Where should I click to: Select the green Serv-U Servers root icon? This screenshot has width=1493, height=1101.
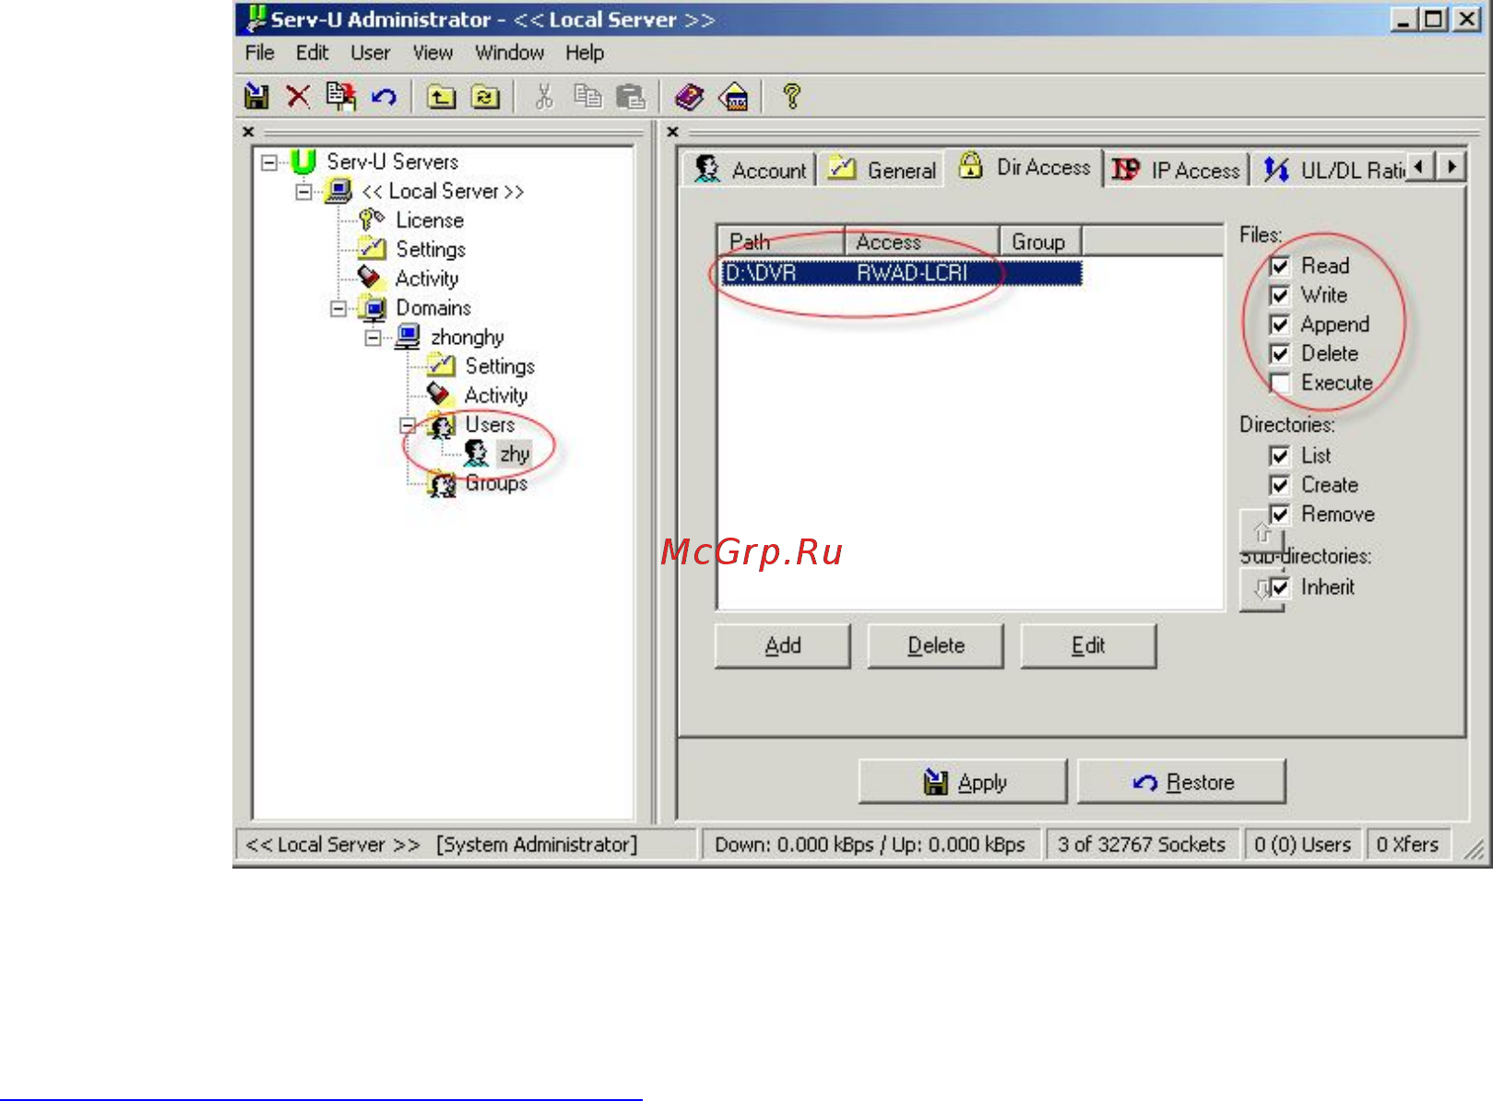303,162
